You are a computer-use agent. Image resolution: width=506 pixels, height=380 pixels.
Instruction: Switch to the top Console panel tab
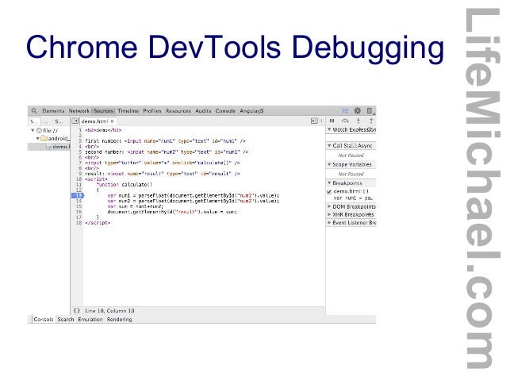[x=225, y=111]
